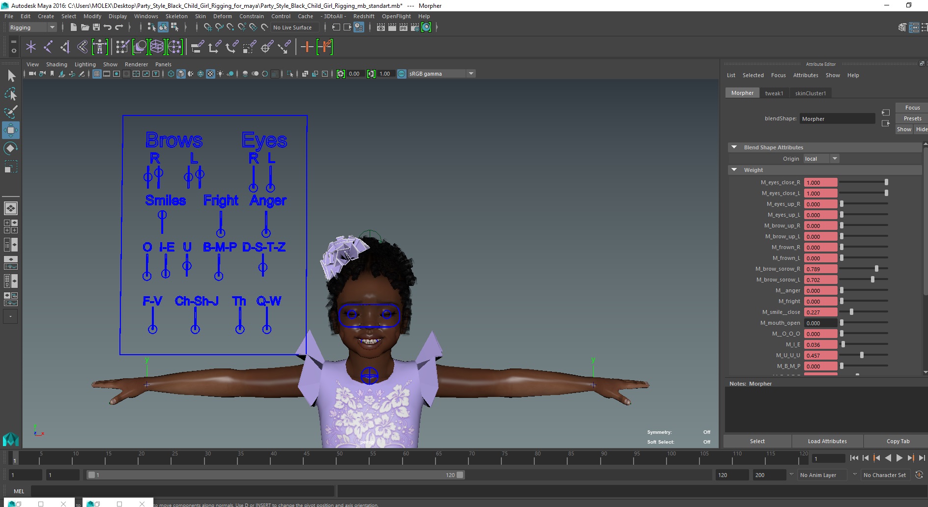This screenshot has height=507, width=928.
Task: Click the open scene folder icon
Action: point(85,27)
